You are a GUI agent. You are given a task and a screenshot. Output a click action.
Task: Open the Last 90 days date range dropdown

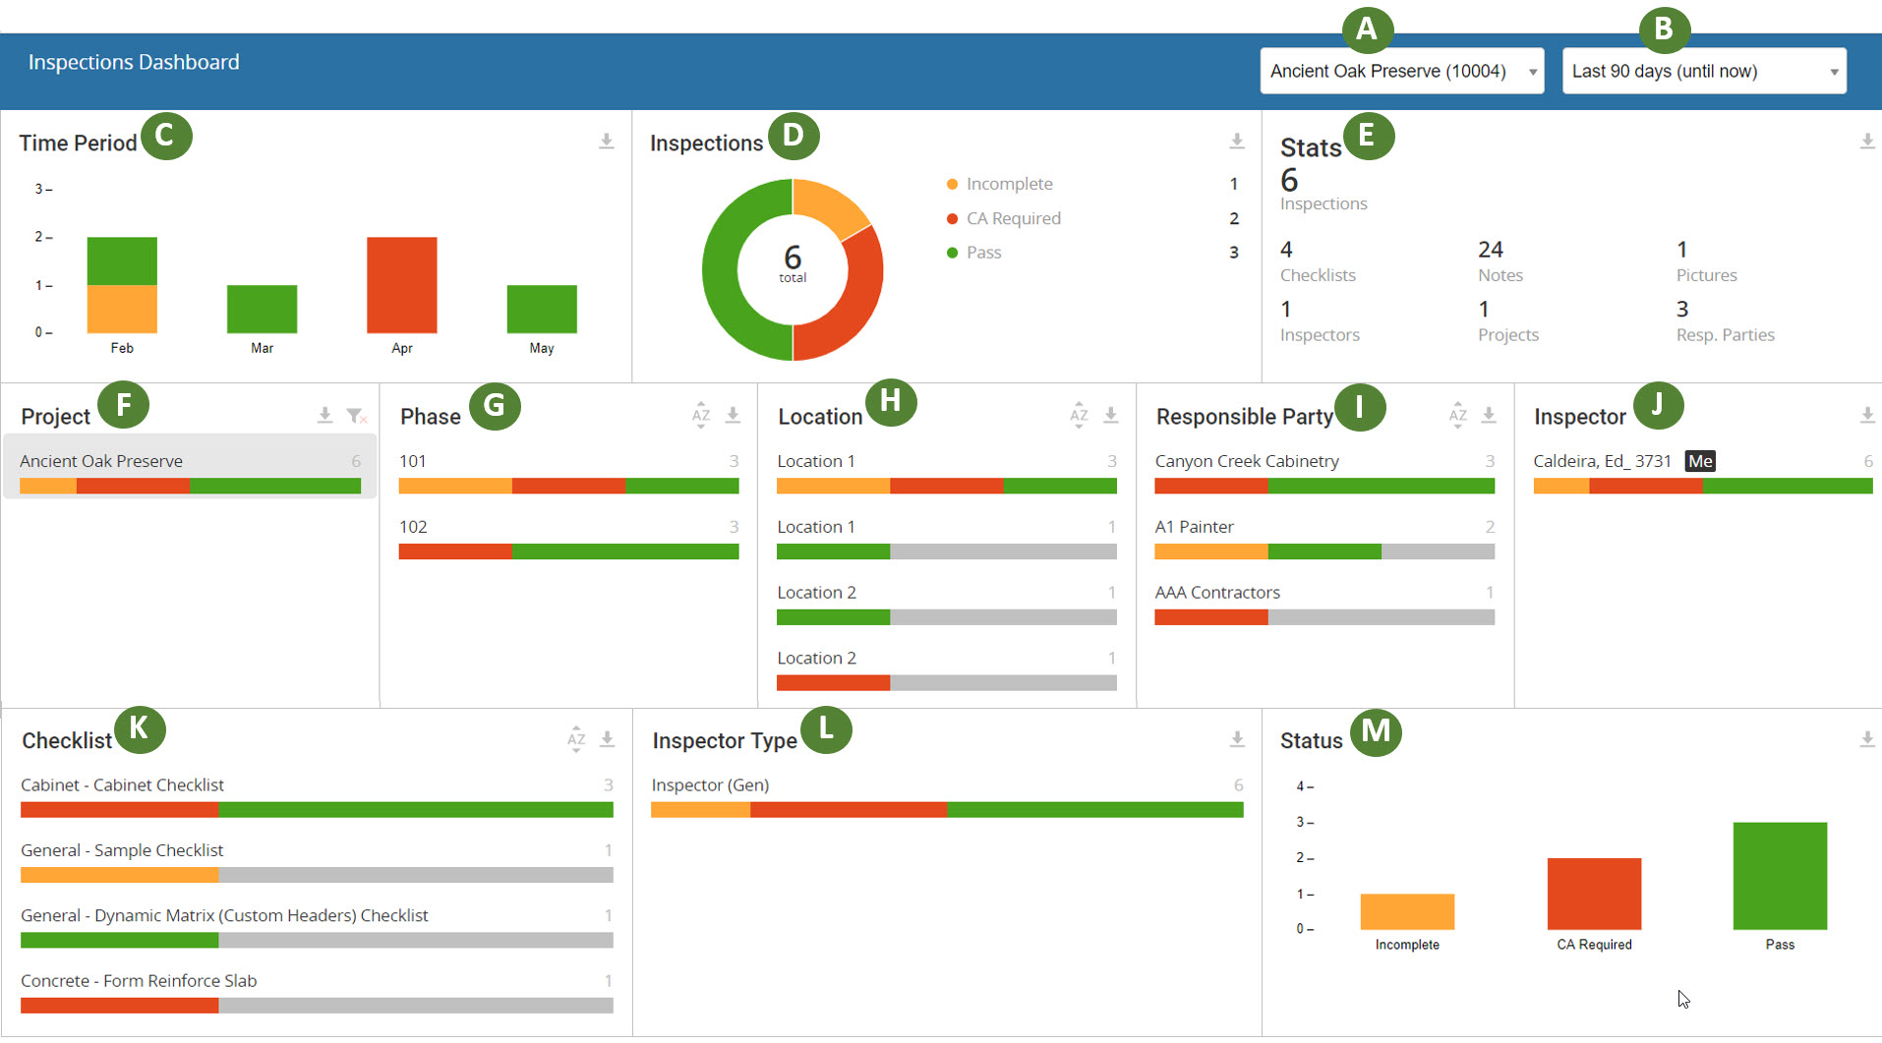click(x=1704, y=71)
